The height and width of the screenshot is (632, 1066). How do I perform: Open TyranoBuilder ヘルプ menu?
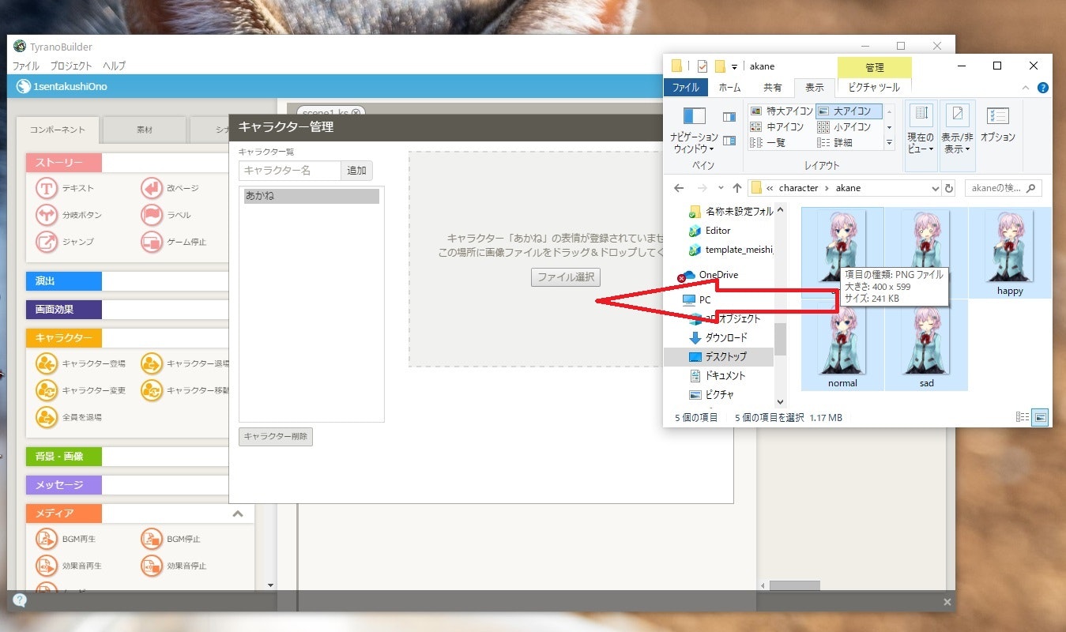coord(115,66)
